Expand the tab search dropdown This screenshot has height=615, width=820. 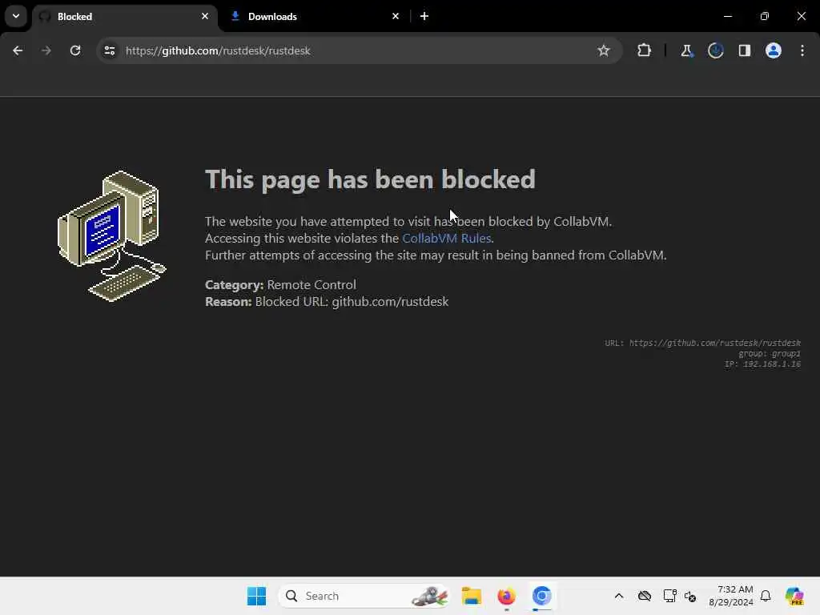16,16
